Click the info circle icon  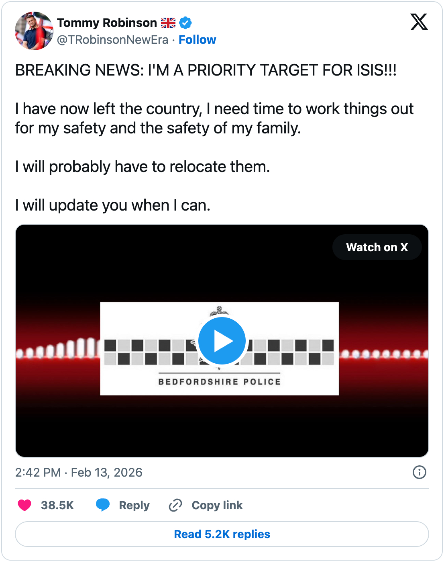click(x=419, y=472)
